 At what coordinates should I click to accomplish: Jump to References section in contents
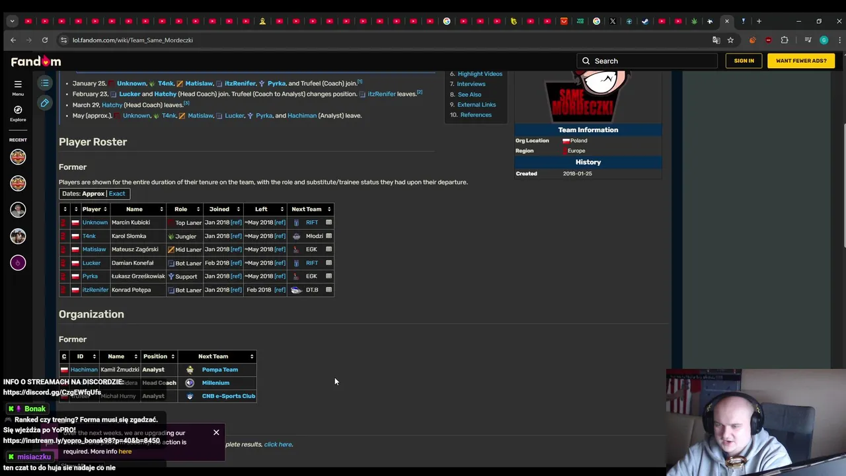pyautogui.click(x=476, y=115)
